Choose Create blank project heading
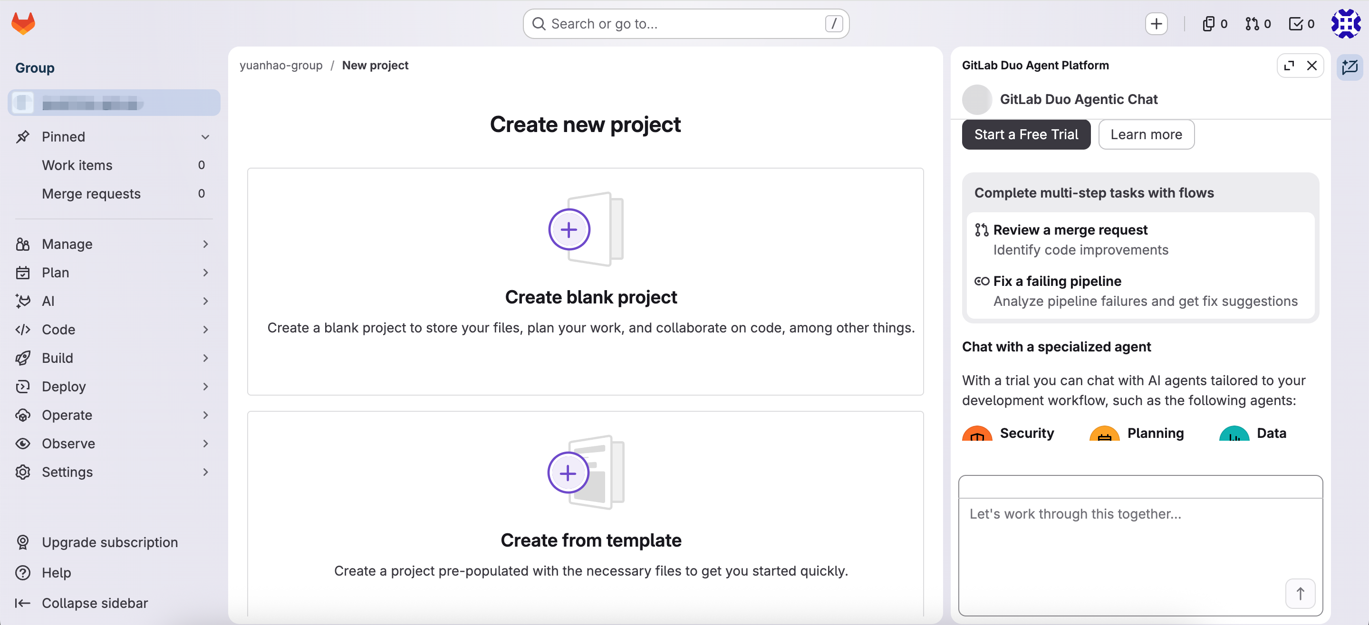 pyautogui.click(x=591, y=297)
